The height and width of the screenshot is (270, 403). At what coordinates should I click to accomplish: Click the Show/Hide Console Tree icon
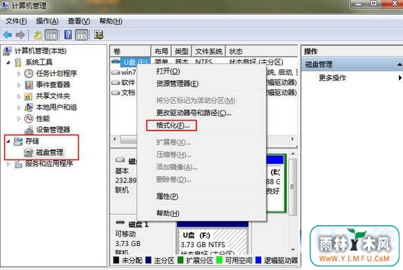point(51,35)
